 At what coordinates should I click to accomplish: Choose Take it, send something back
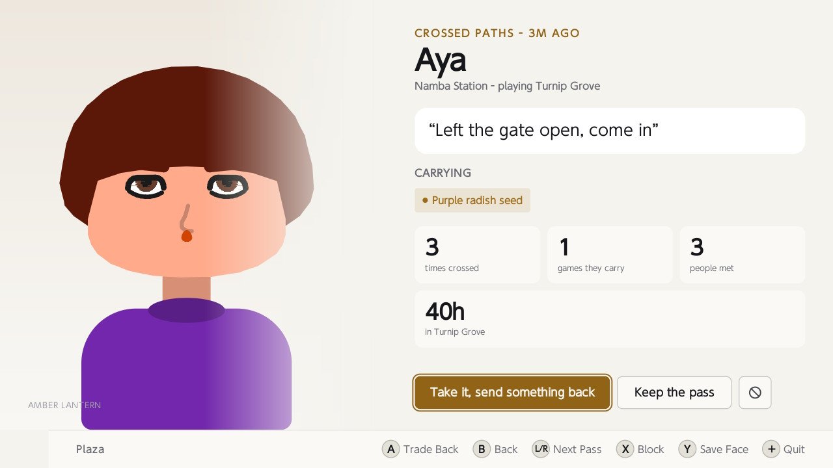coord(512,393)
